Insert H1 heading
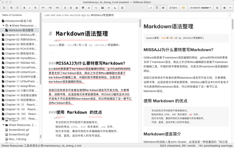The width and height of the screenshot is (234, 148). click(43, 8)
